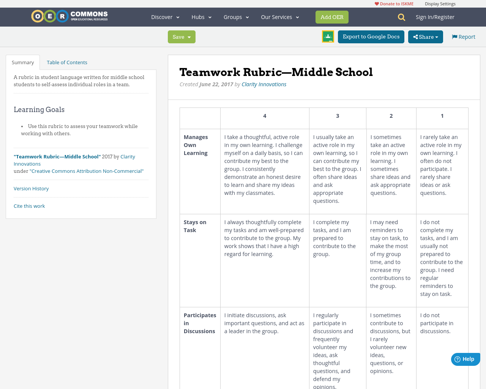Open the Save dropdown caret

point(189,36)
